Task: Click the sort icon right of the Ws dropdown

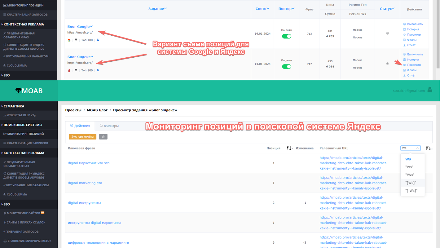Action: [x=429, y=148]
